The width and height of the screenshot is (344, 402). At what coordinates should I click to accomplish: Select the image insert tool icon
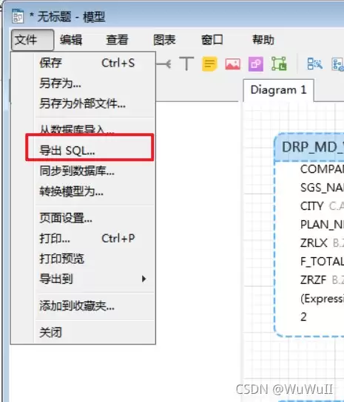click(x=232, y=64)
